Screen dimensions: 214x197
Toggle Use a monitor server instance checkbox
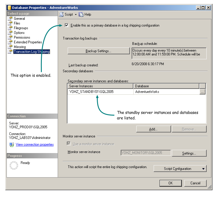(x=69, y=144)
